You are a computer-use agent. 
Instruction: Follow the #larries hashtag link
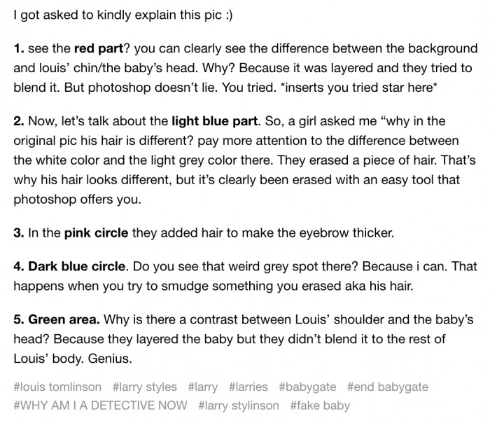[248, 387]
